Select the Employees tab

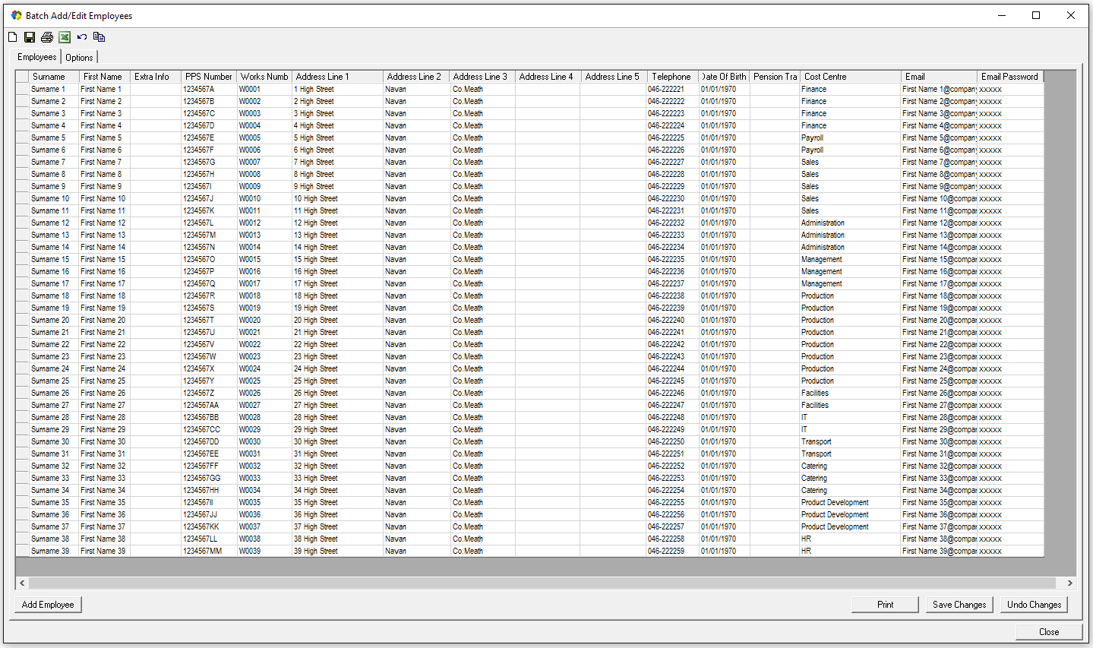pos(37,57)
